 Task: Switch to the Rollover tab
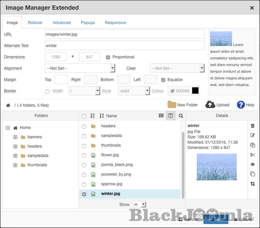coord(35,23)
